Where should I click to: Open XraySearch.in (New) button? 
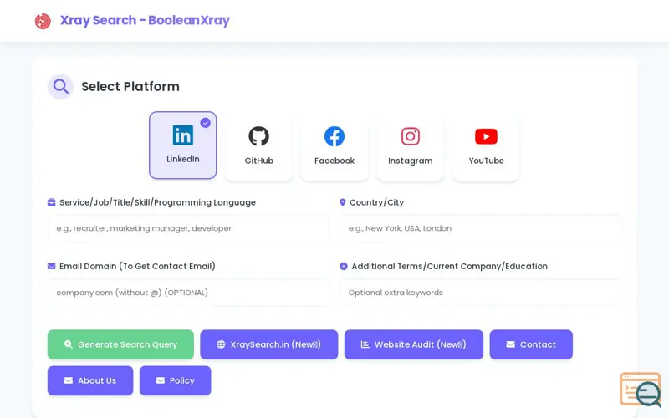268,344
